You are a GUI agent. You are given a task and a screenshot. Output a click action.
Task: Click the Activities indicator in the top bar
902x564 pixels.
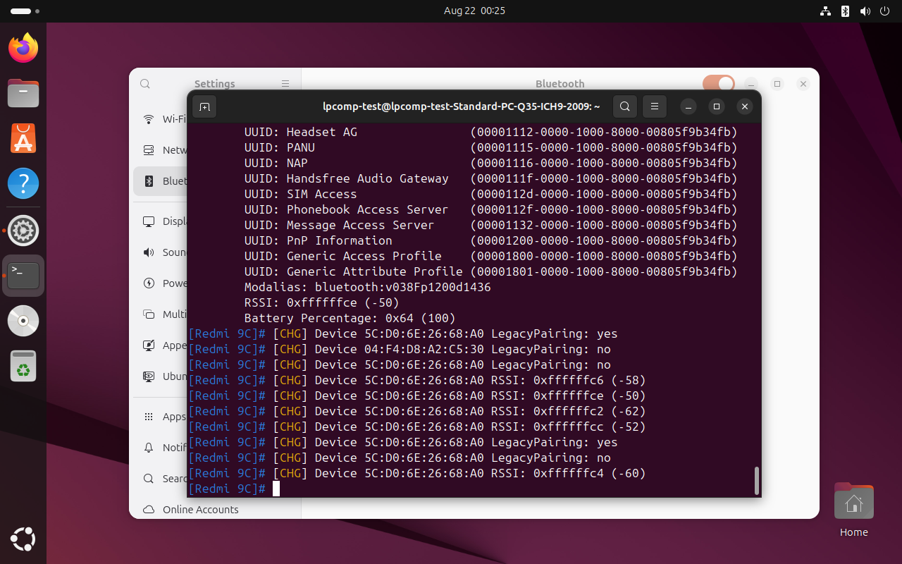[x=25, y=11]
